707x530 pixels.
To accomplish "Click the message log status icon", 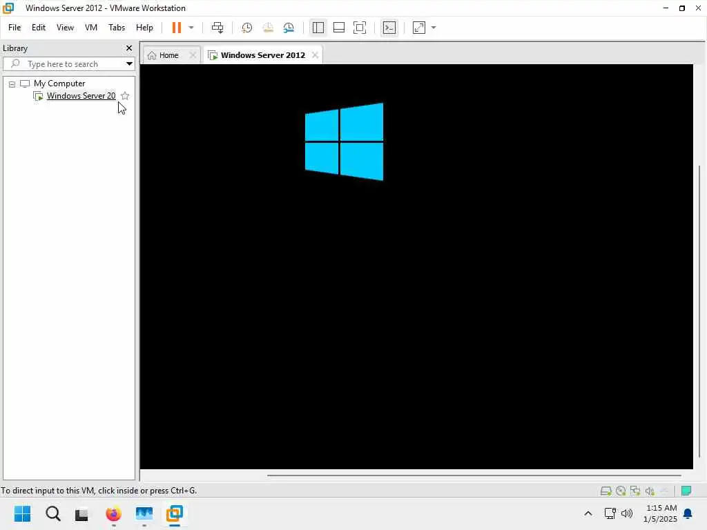I will point(686,491).
